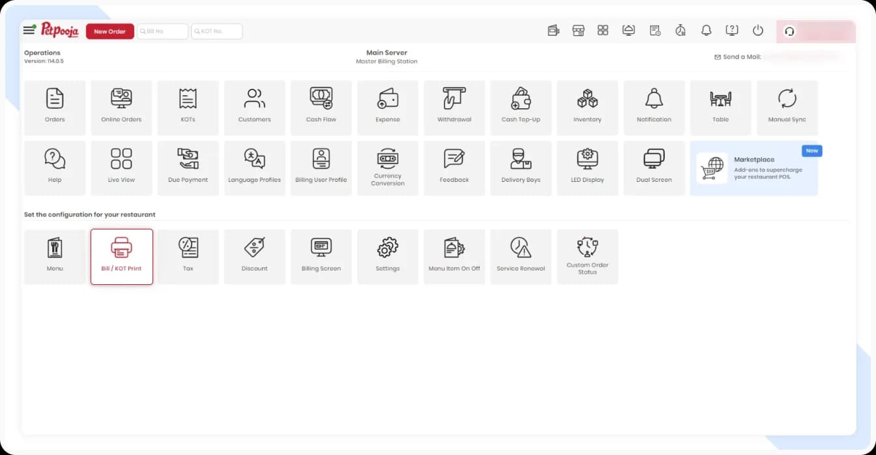Viewport: 876px width, 455px height.
Task: Open Currency Conversion tile
Action: pos(387,168)
